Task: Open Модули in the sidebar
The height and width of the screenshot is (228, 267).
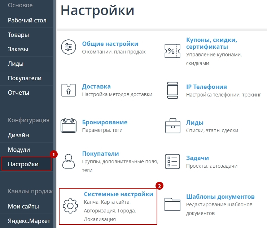Action: (19, 150)
